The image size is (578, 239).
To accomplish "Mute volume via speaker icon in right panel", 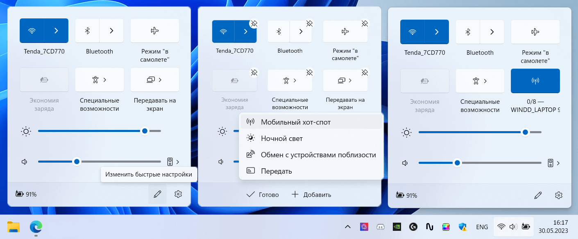I will click(405, 163).
